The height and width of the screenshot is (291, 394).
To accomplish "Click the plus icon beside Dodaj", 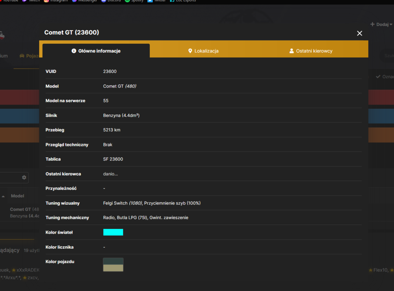I will (372, 24).
